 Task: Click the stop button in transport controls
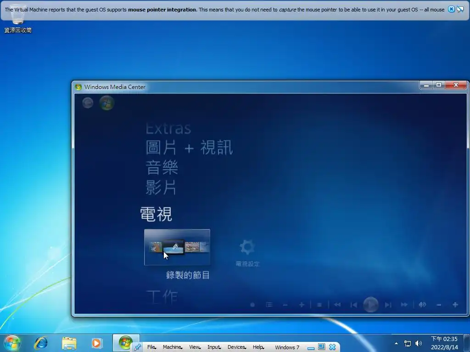319,305
